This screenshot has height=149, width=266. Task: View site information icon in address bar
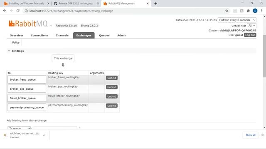pos(26,11)
